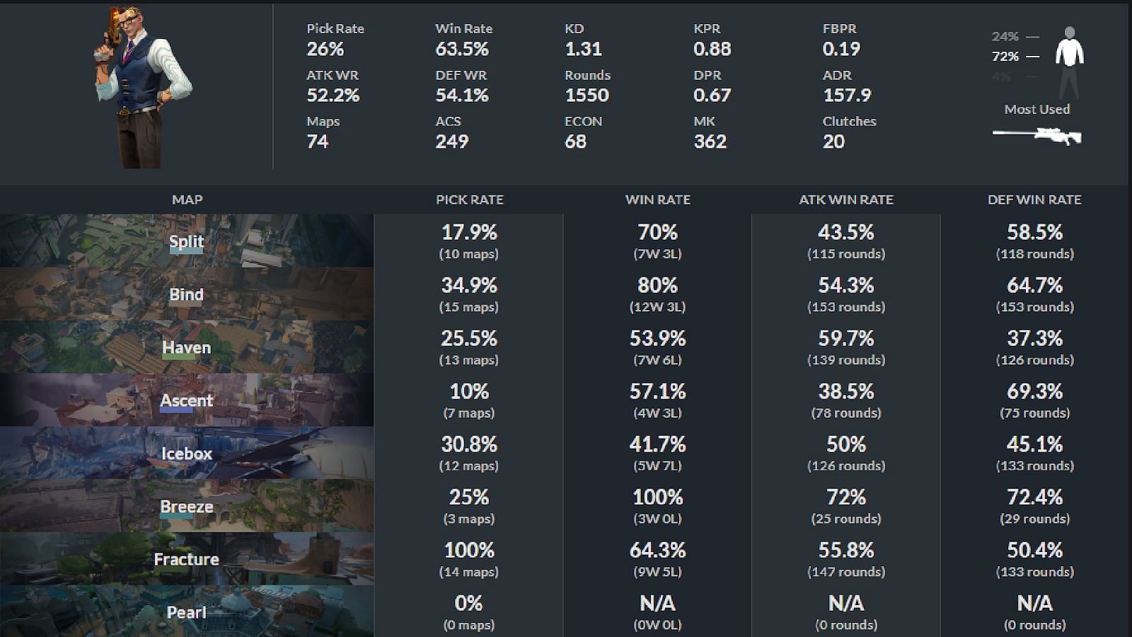Click the most used sniper rifle icon
The image size is (1132, 637).
(x=1037, y=134)
